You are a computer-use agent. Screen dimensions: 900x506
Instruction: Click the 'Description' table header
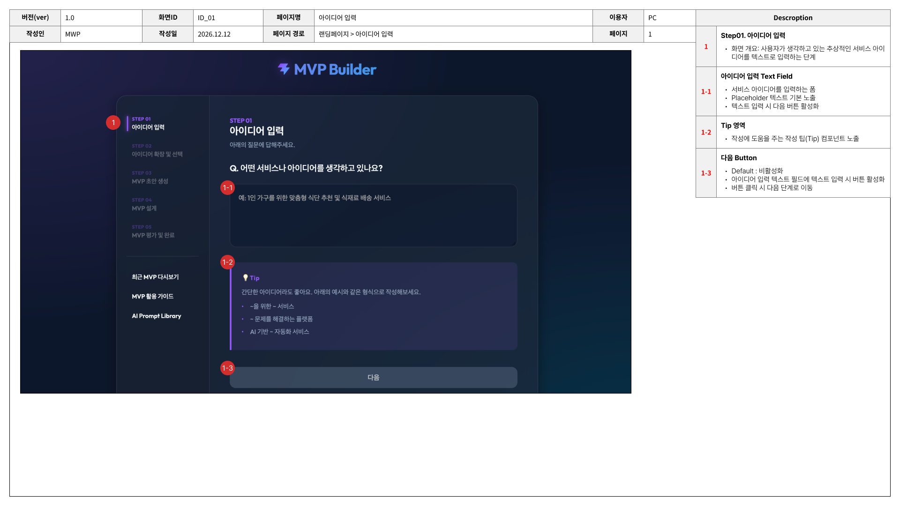pyautogui.click(x=793, y=18)
